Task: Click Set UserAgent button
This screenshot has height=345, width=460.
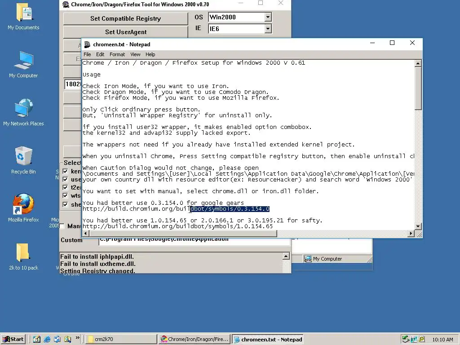Action: point(125,32)
